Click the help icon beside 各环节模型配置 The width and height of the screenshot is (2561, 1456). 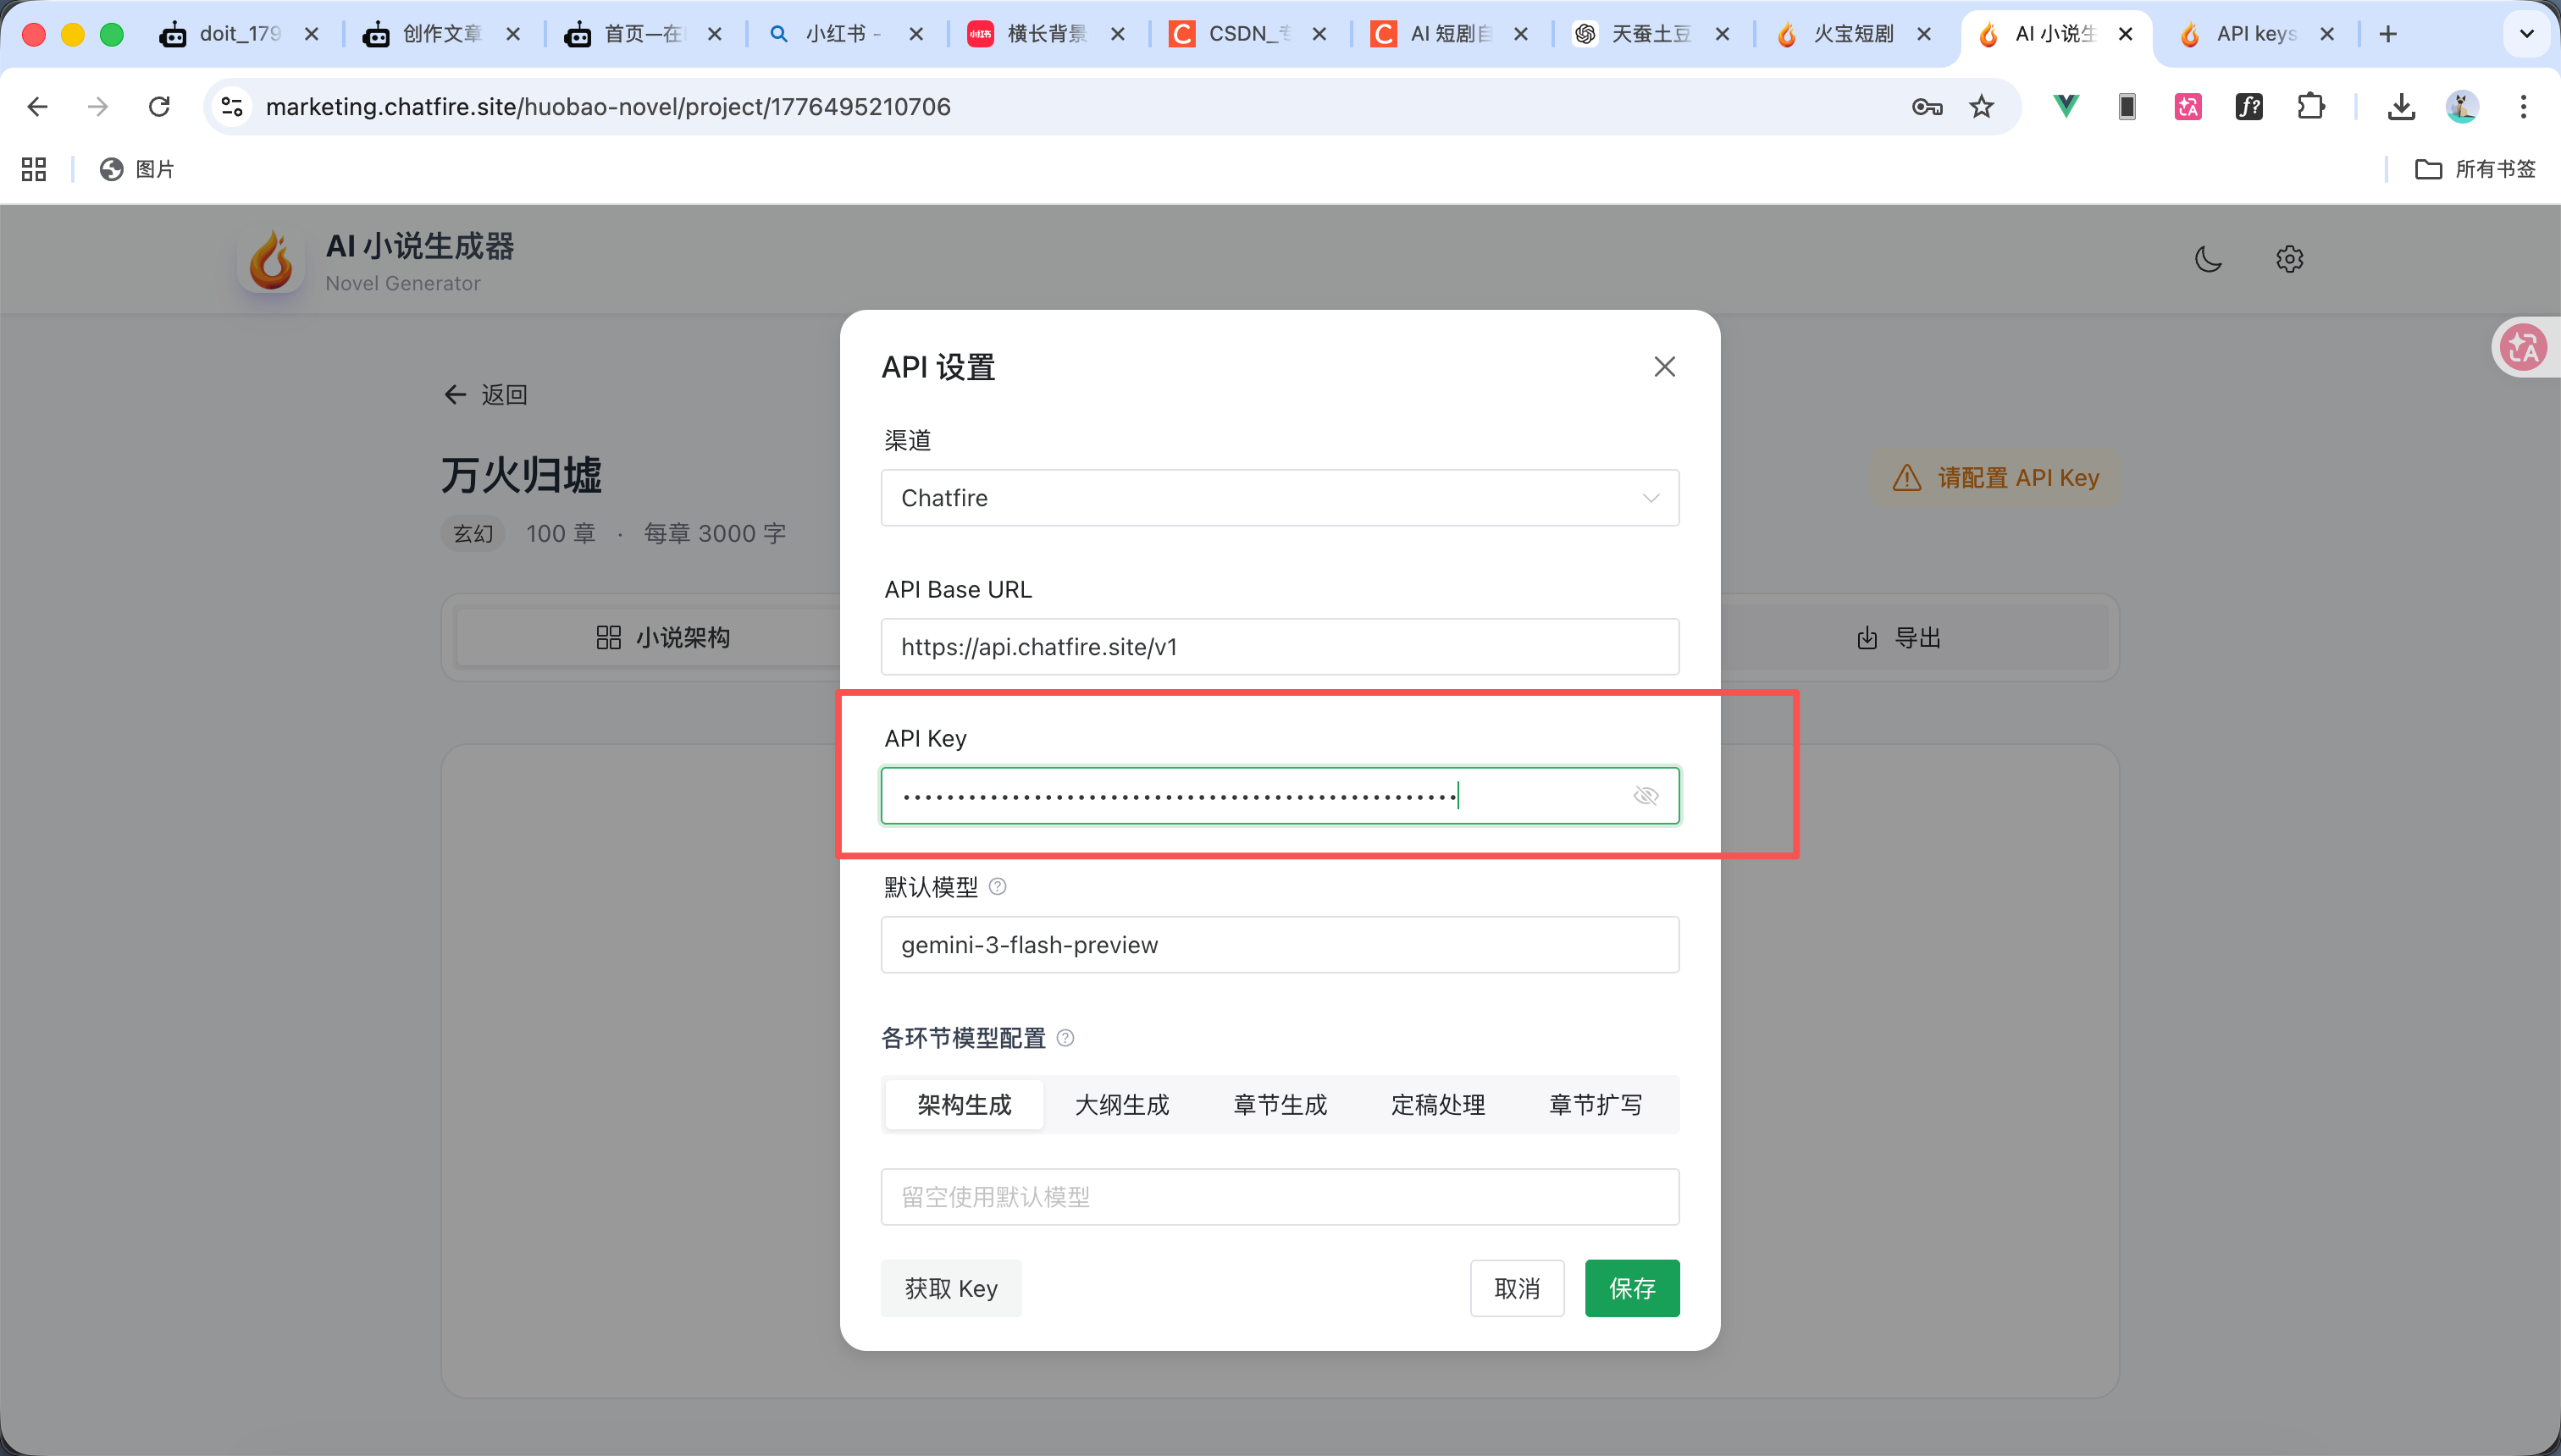[x=1065, y=1038]
